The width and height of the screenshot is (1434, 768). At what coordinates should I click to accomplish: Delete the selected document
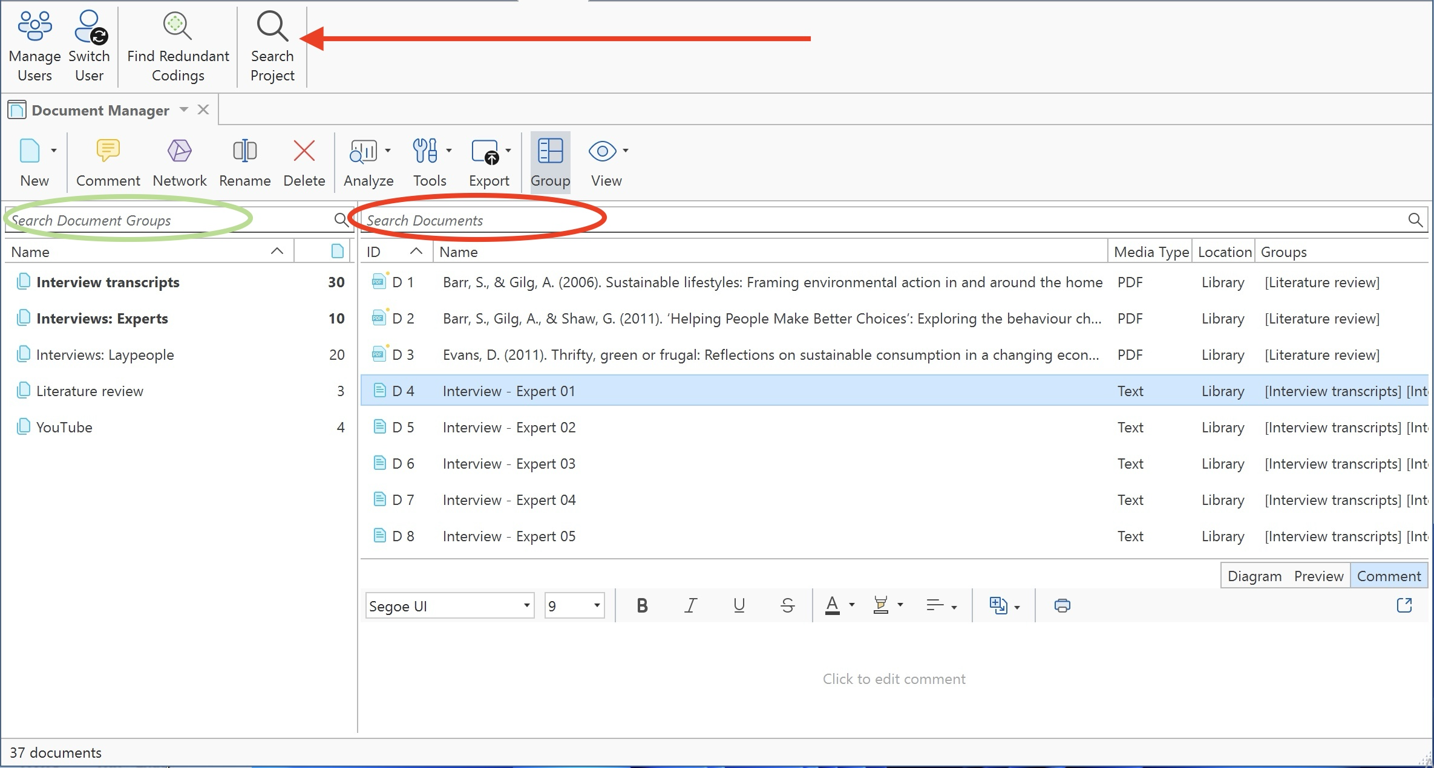[x=304, y=161]
